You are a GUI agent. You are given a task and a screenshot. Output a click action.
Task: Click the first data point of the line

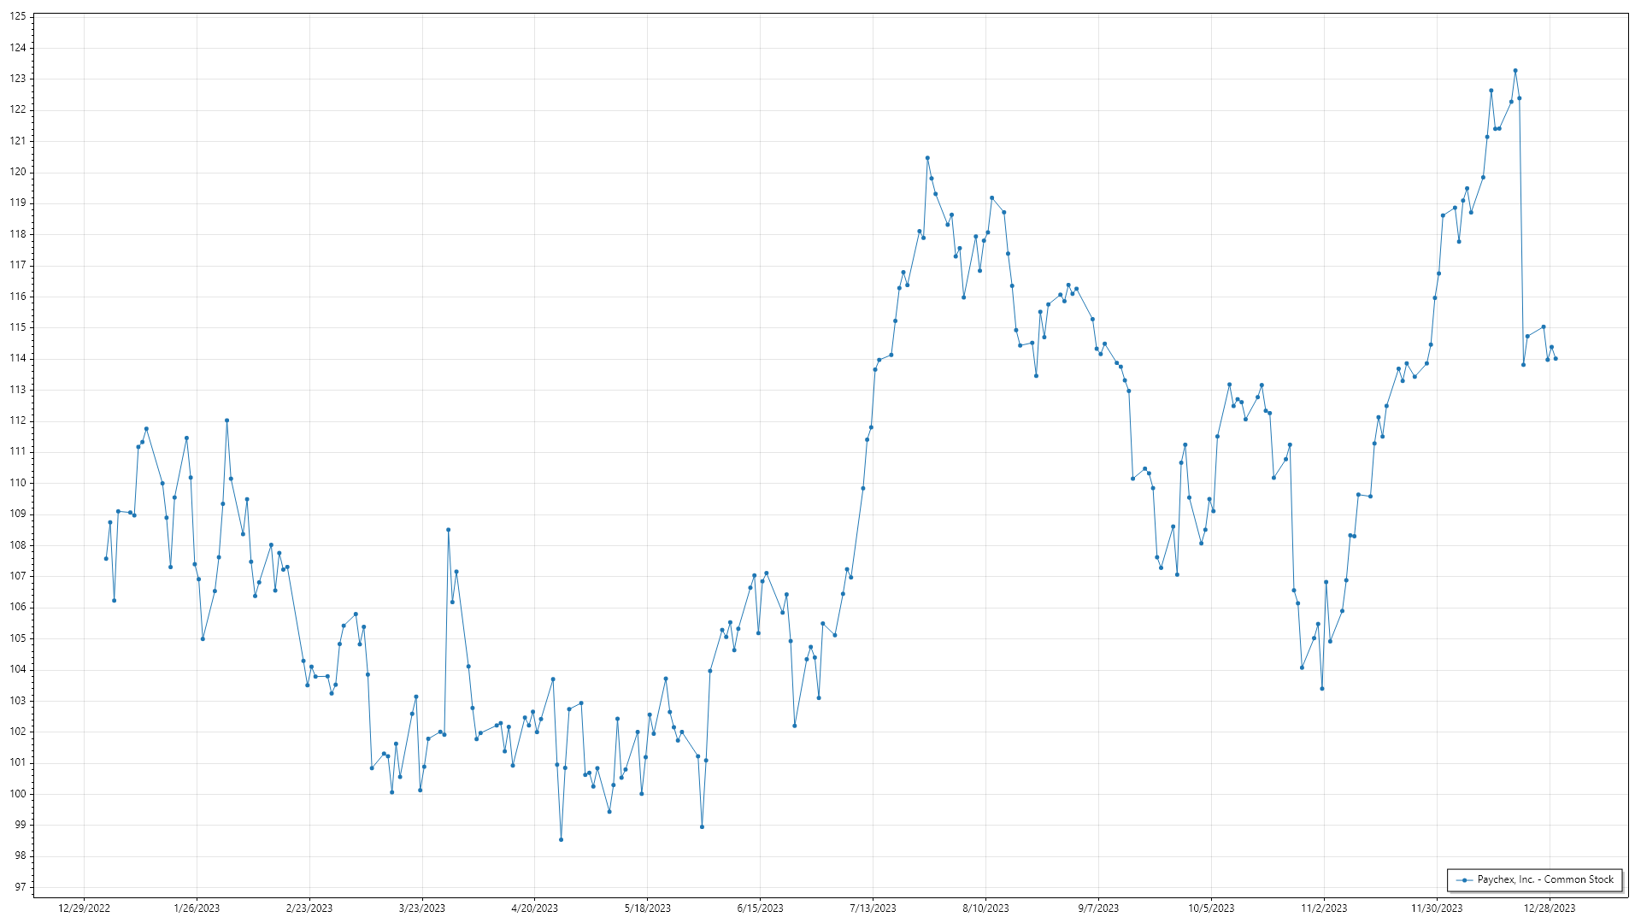tap(106, 559)
